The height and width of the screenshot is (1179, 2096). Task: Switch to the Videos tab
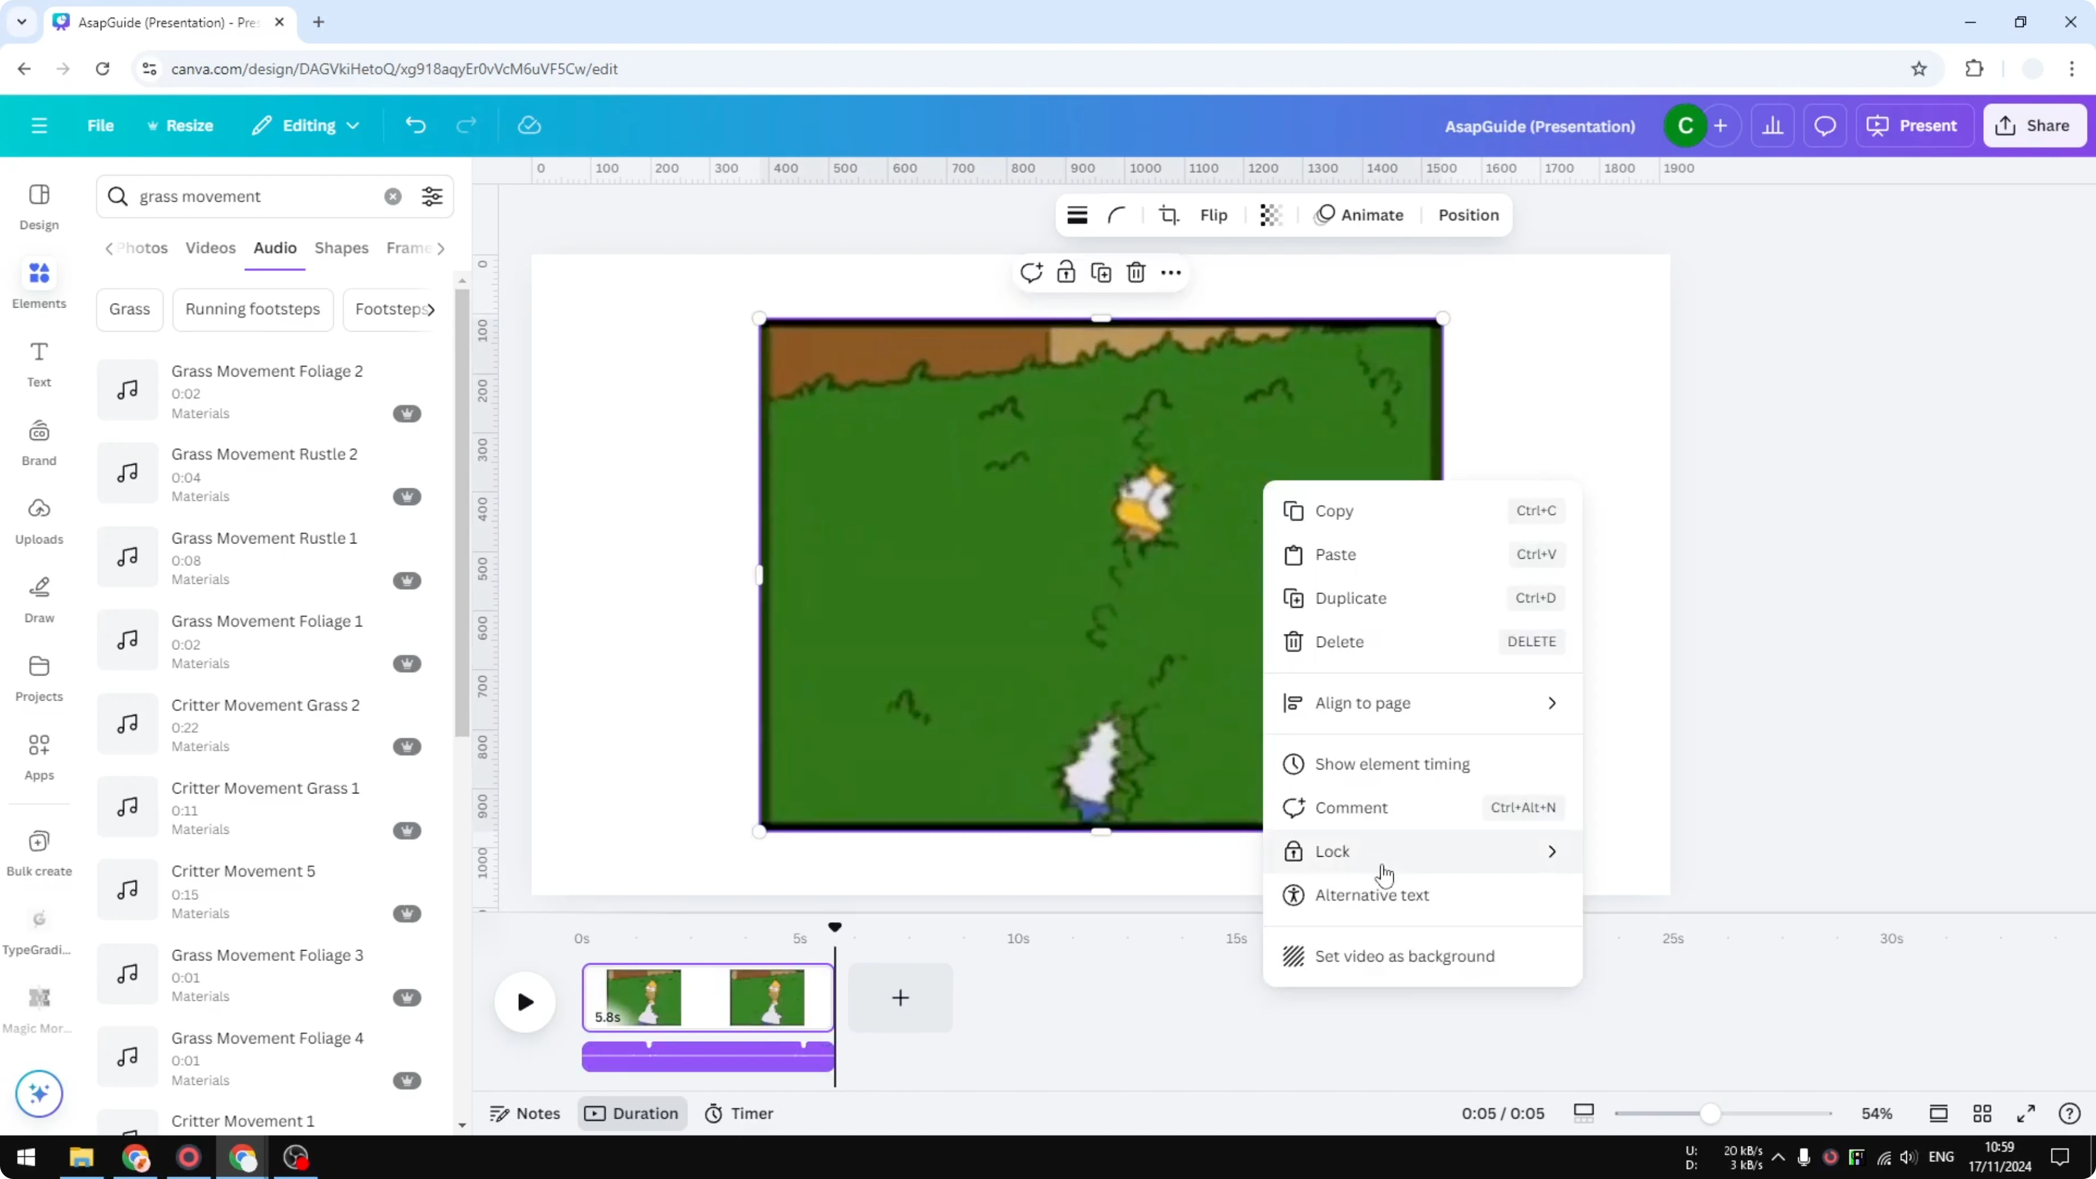click(210, 248)
